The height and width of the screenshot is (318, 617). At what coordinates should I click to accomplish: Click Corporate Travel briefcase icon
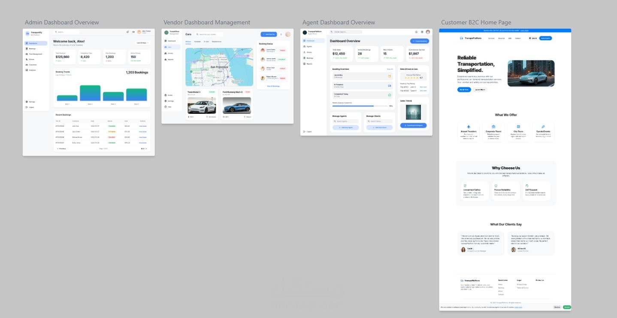[x=493, y=127]
